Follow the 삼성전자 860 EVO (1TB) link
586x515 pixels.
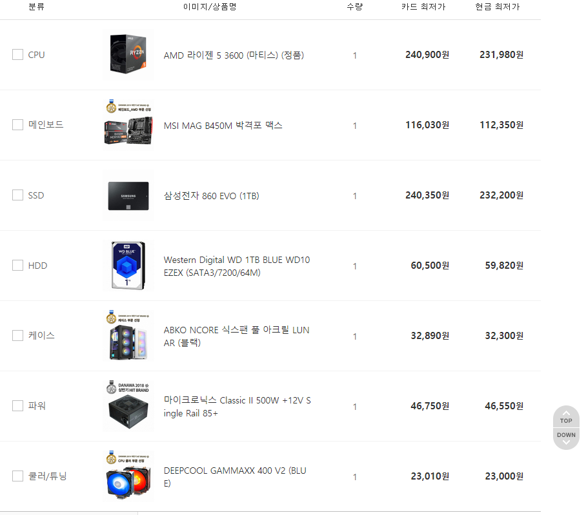click(x=211, y=195)
